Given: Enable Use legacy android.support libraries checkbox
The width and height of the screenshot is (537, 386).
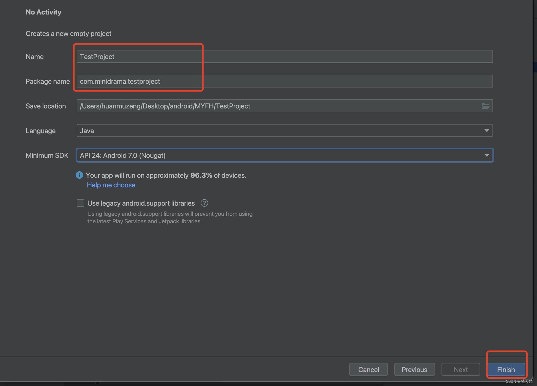Looking at the screenshot, I should pyautogui.click(x=80, y=203).
